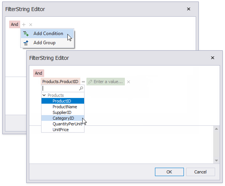The image size is (225, 186).
Task: Click the scrollbar up arrow
Action: [x=217, y=129]
